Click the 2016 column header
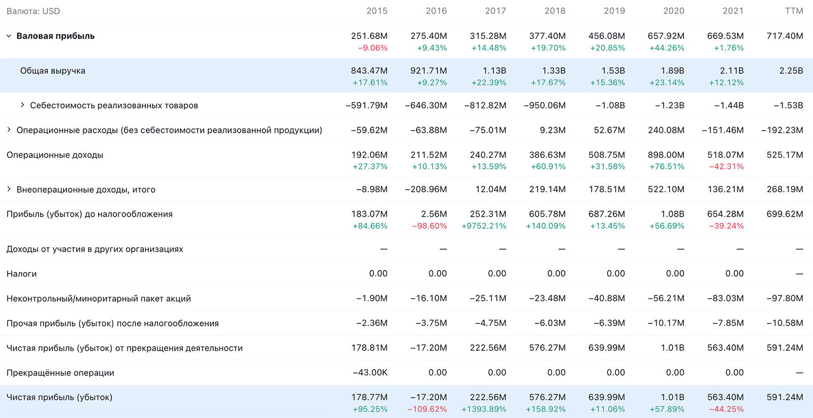The width and height of the screenshot is (813, 418). 436,11
